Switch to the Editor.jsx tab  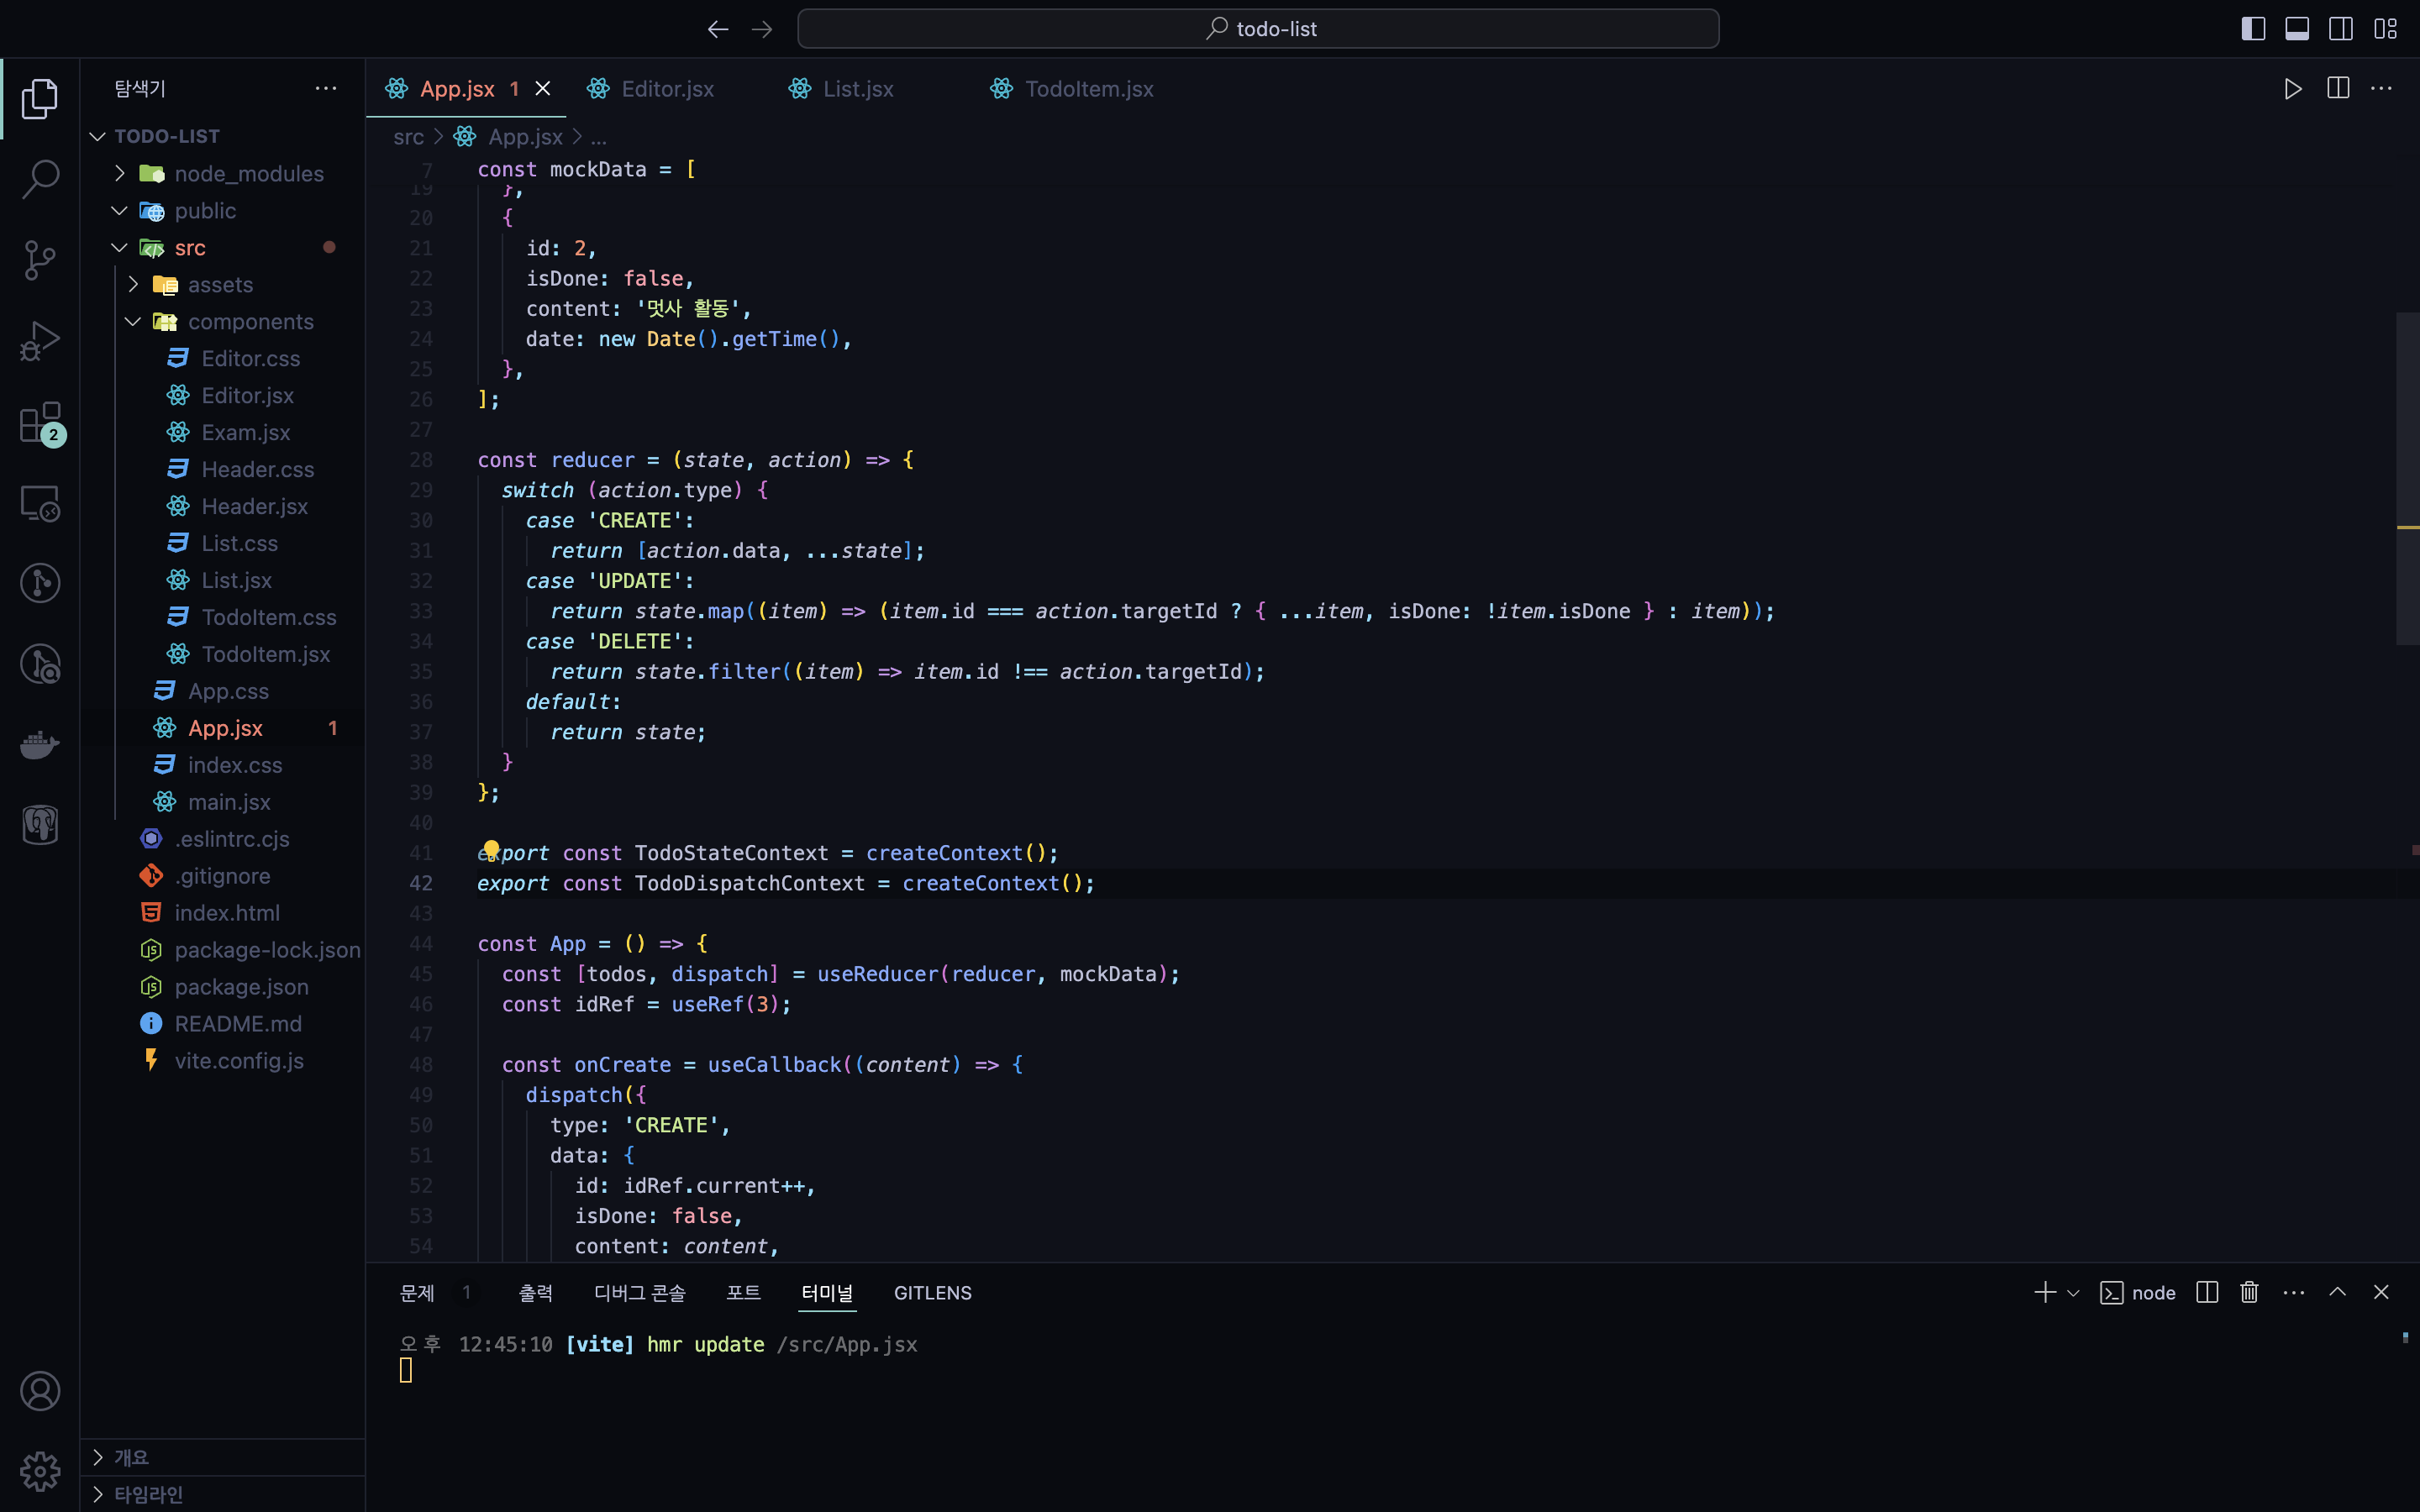[667, 89]
